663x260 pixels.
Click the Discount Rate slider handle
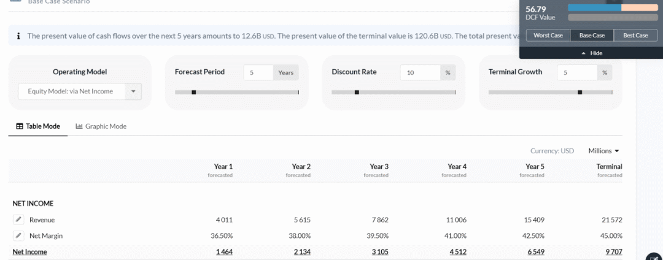pos(357,93)
